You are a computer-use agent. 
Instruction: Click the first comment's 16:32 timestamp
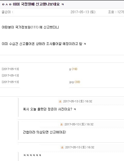(x=89, y=101)
